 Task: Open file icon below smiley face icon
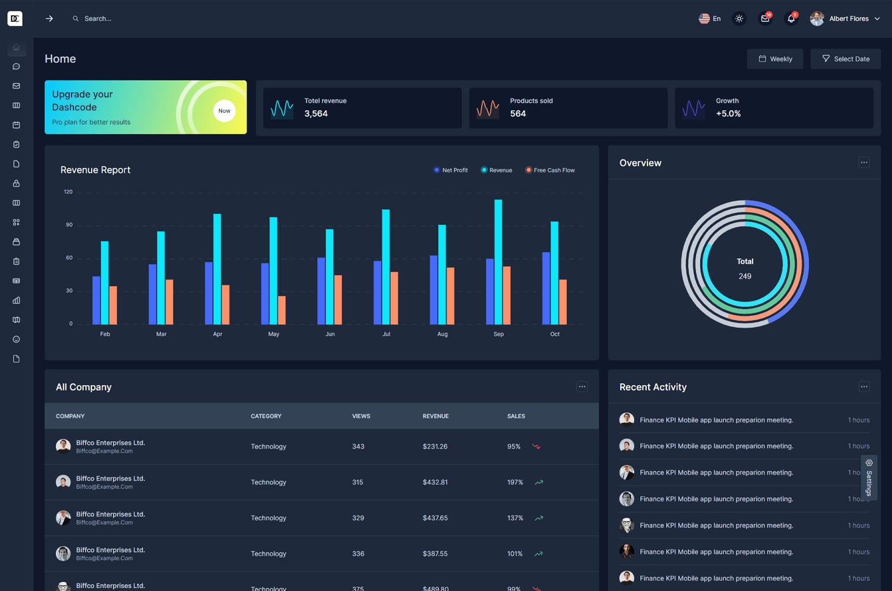click(x=16, y=359)
